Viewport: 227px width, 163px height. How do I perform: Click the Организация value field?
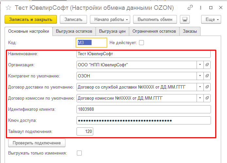click(x=136, y=65)
